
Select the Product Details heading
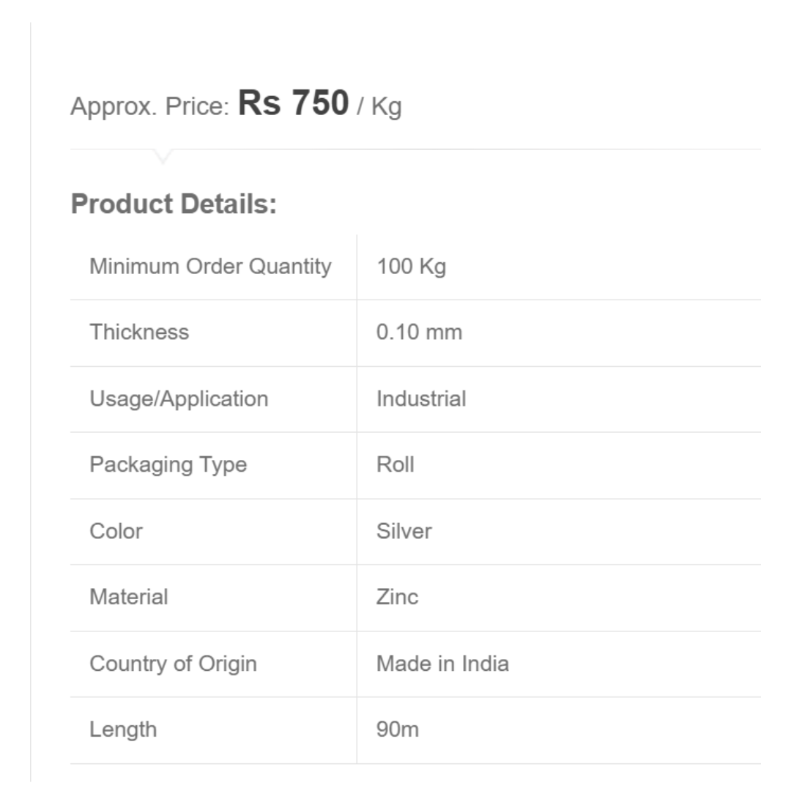tap(174, 204)
